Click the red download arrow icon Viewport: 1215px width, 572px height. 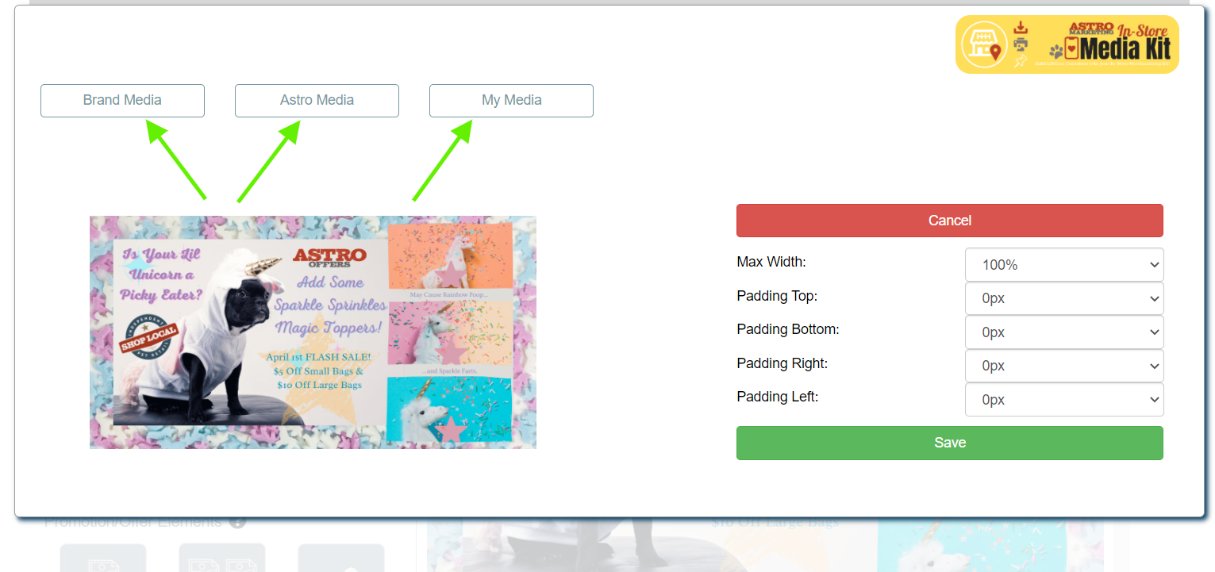pos(1021,28)
